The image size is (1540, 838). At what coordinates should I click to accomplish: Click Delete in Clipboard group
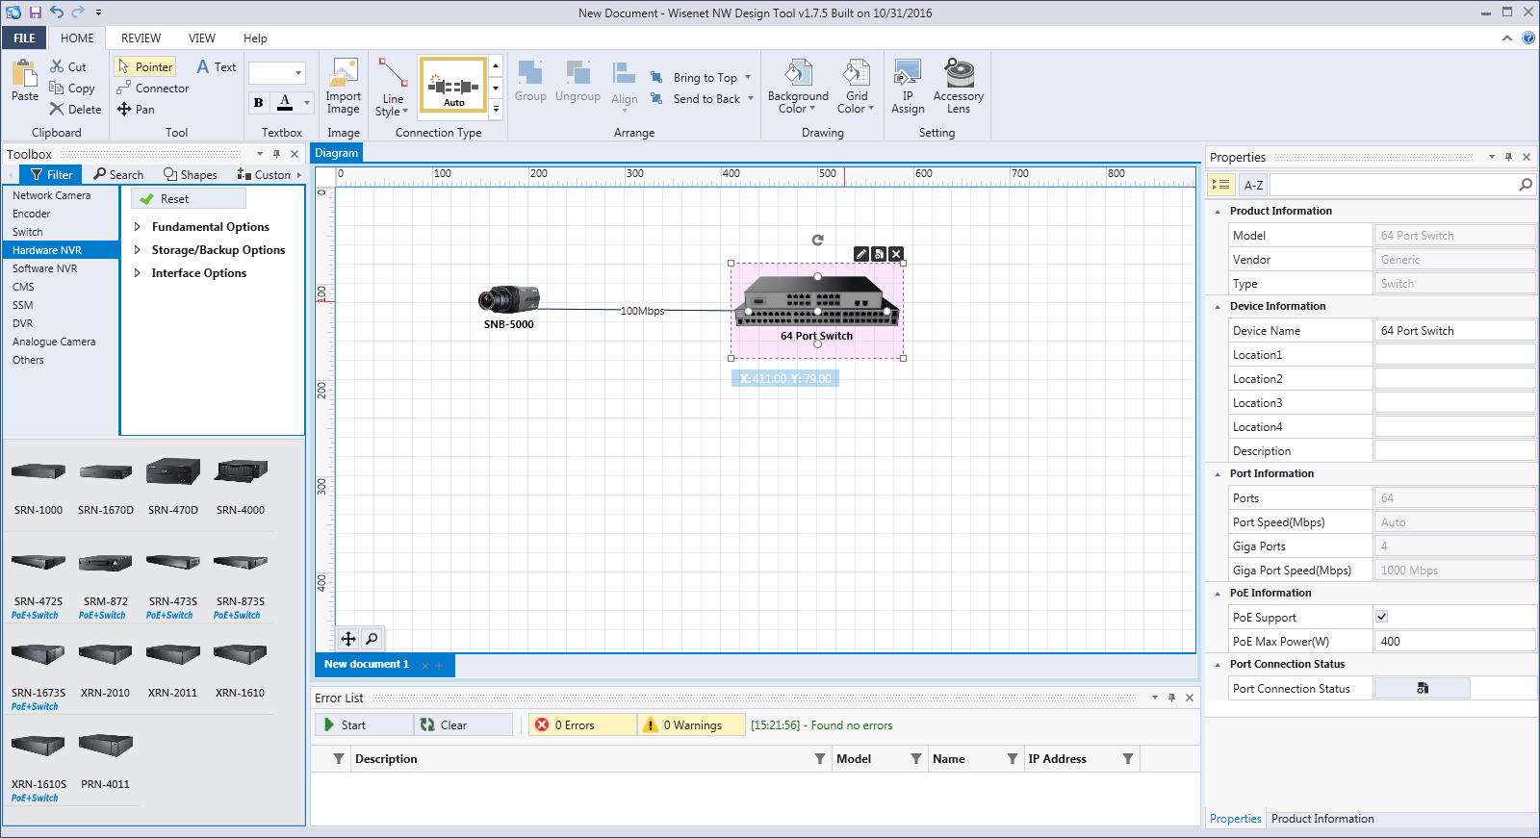76,110
